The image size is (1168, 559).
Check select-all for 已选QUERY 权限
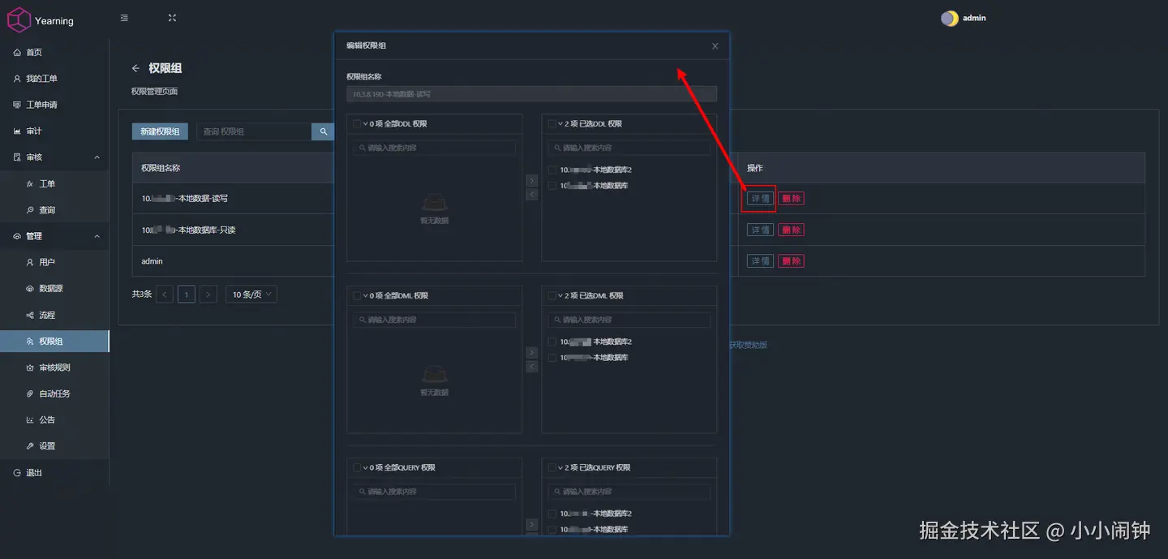552,468
